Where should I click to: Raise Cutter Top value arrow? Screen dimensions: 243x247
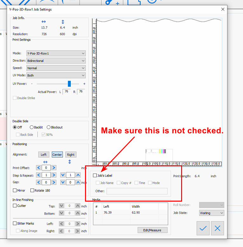pyautogui.click(x=78, y=206)
